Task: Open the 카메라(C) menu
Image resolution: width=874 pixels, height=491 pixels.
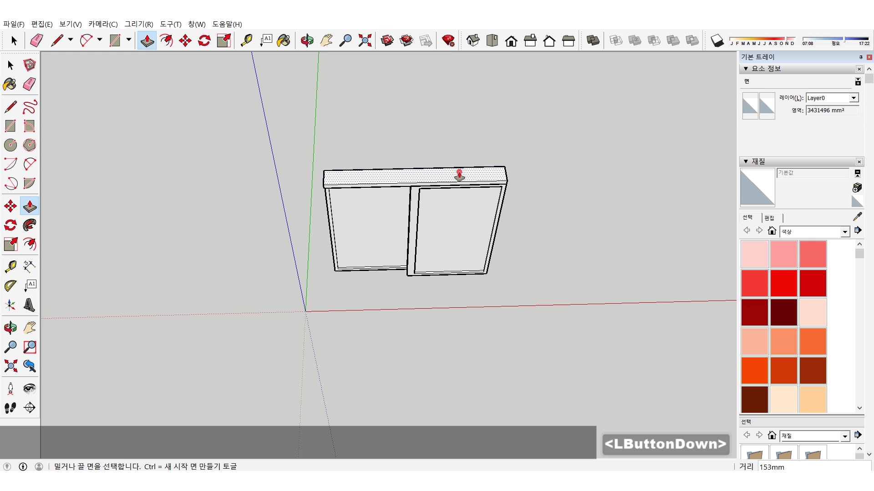Action: click(103, 24)
